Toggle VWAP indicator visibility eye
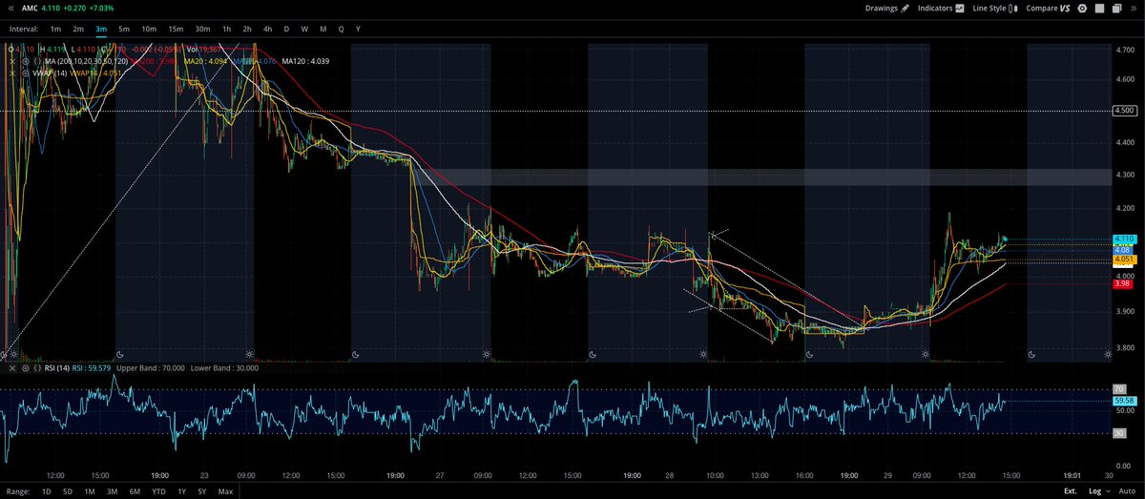 point(25,73)
